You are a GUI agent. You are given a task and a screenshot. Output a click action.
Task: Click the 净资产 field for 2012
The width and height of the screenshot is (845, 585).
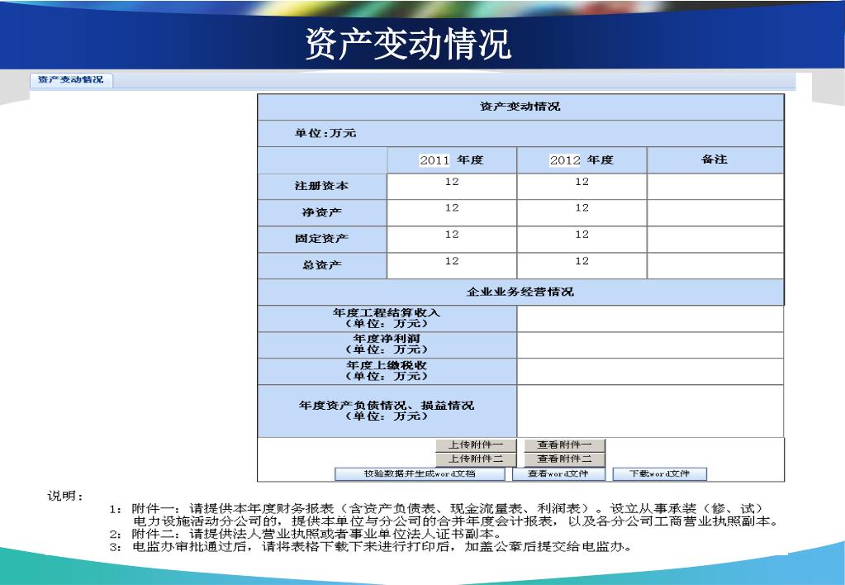tap(582, 212)
